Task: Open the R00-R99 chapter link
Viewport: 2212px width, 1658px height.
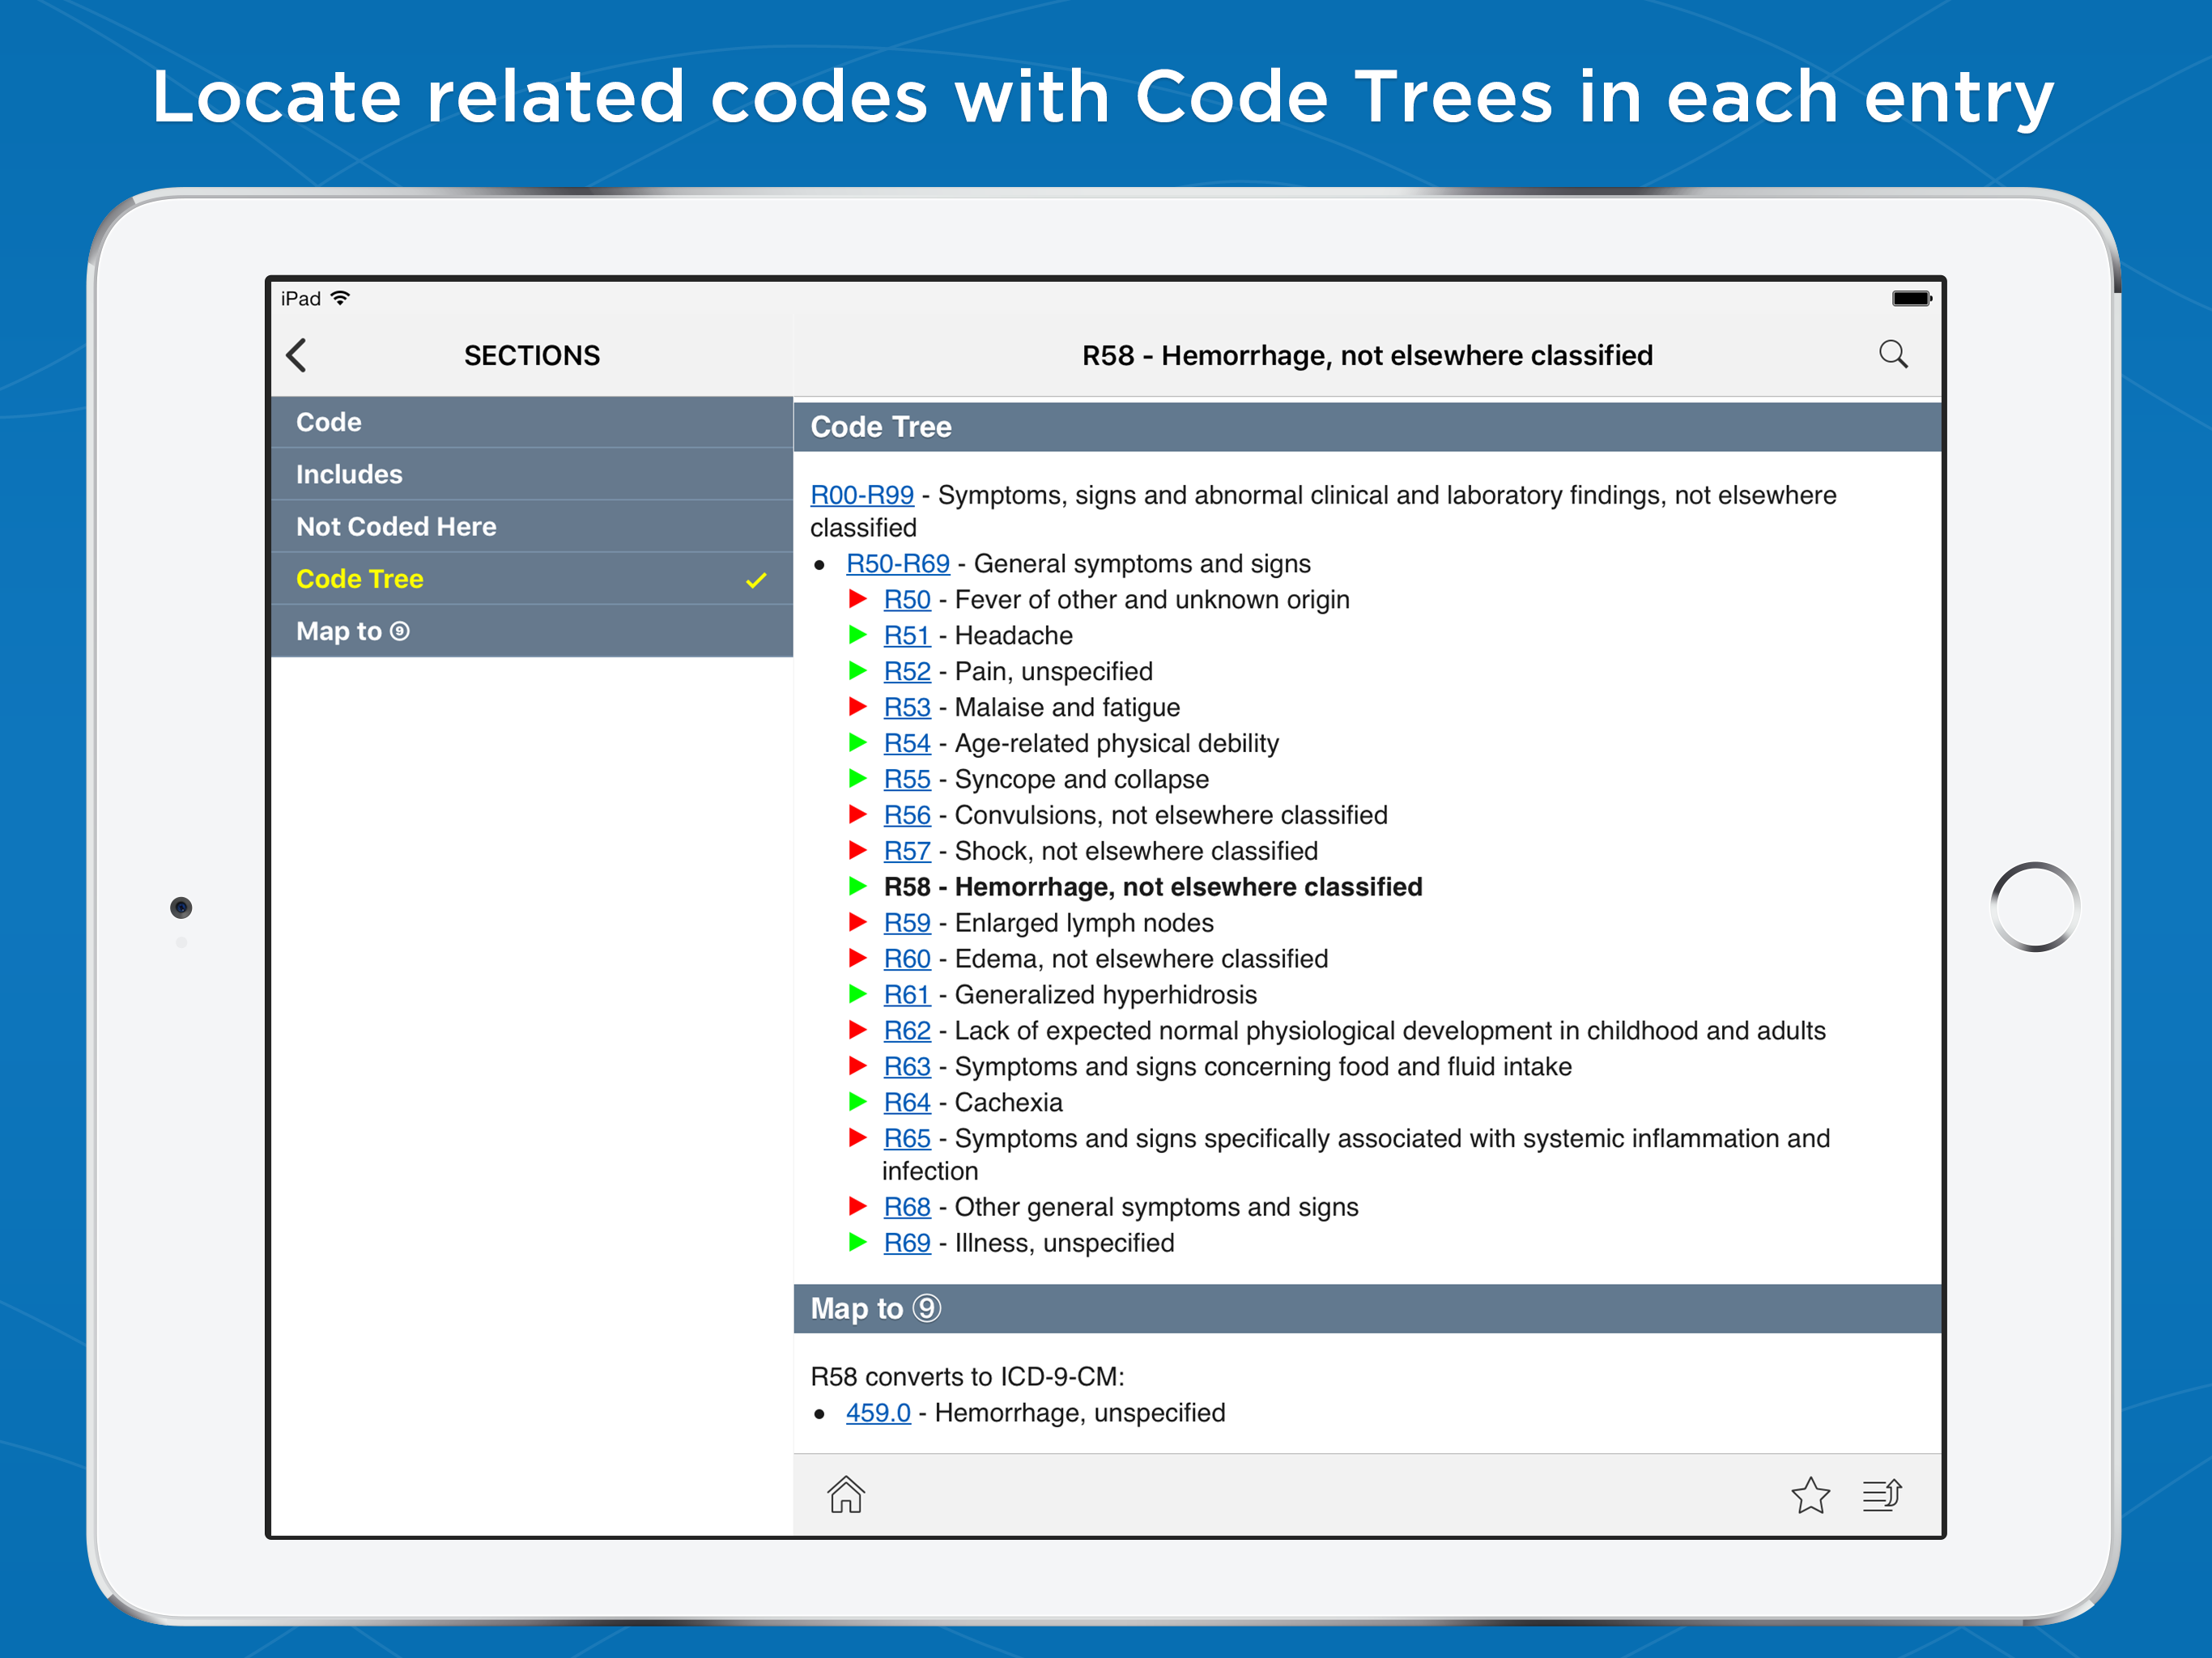Action: (x=861, y=495)
